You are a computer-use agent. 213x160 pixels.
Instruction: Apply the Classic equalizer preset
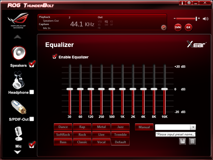[x=82, y=142]
